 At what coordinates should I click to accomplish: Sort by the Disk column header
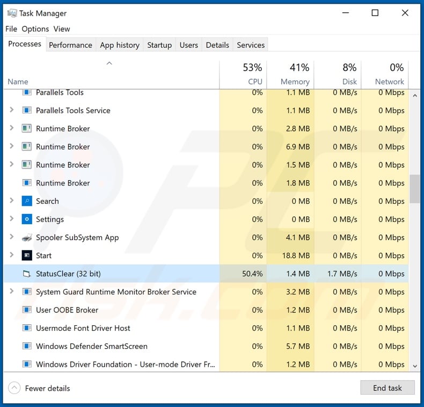[338, 75]
